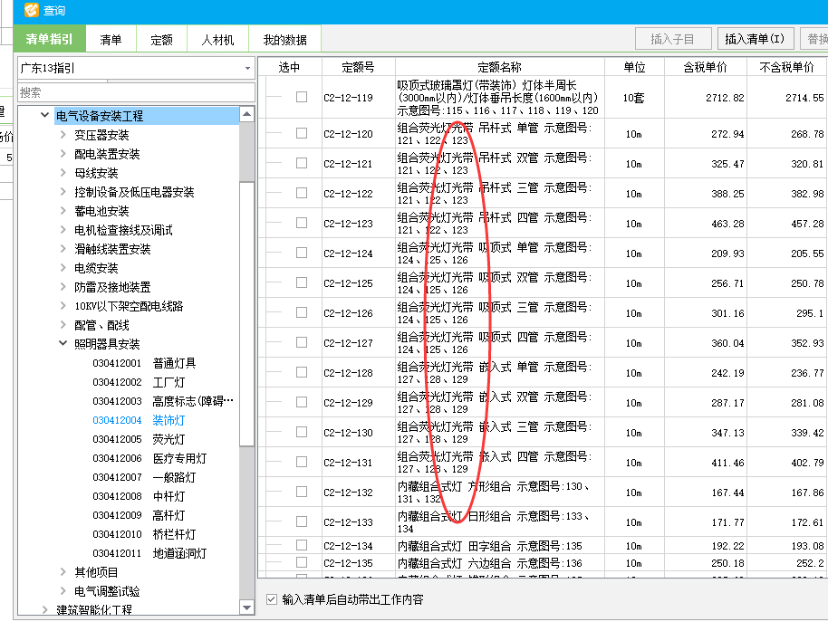This screenshot has width=828, height=641.
Task: Click the 含税单价 column header
Action: coord(705,67)
